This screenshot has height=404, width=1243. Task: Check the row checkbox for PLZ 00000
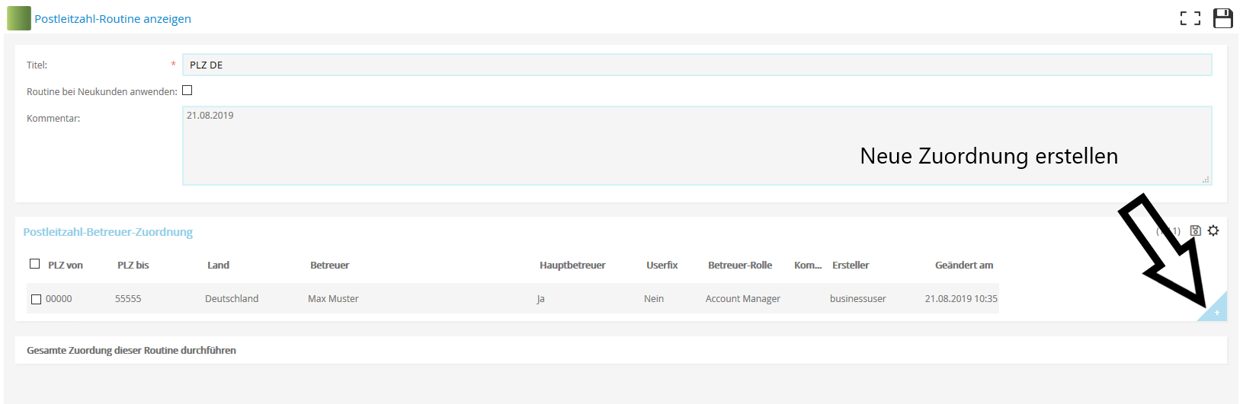coord(36,299)
